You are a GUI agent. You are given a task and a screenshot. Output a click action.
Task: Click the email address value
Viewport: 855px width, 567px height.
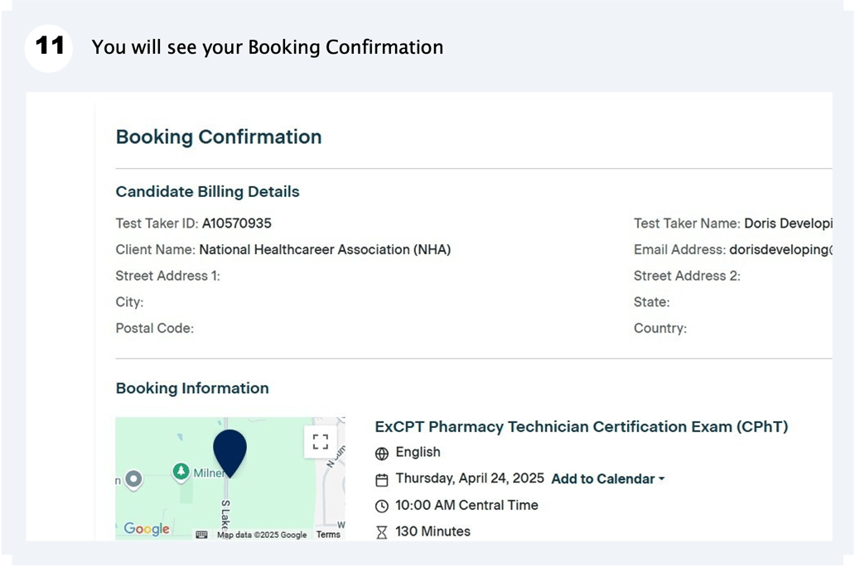point(779,250)
